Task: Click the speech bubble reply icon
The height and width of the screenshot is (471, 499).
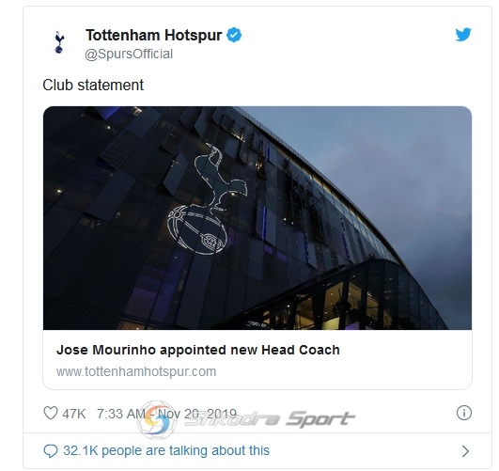Action: point(51,451)
